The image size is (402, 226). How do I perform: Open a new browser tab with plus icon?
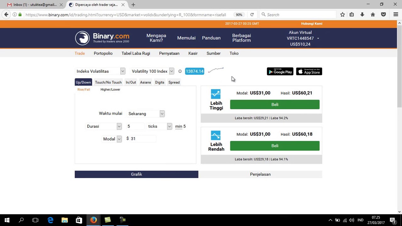pos(133,5)
